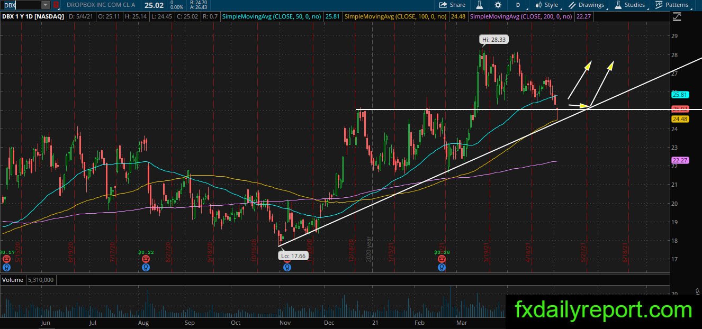Open the symbol selector dropdown arrow
Image resolution: width=702 pixels, height=329 pixels.
point(46,5)
